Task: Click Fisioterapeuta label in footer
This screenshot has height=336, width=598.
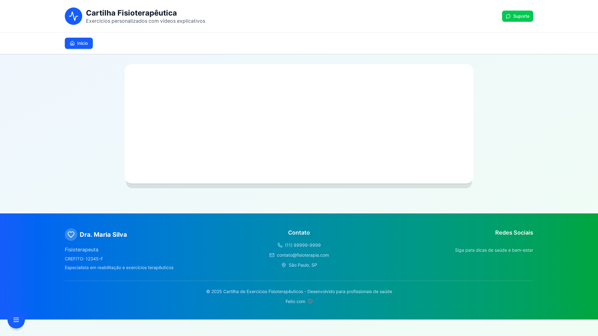Action: (82, 250)
